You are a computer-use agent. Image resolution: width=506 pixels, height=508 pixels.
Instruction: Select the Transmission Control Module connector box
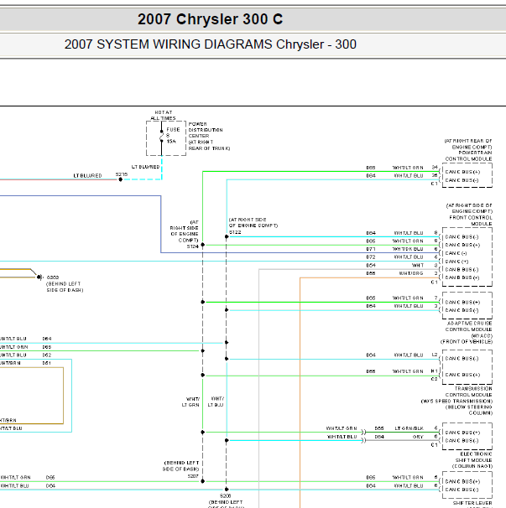[467, 367]
